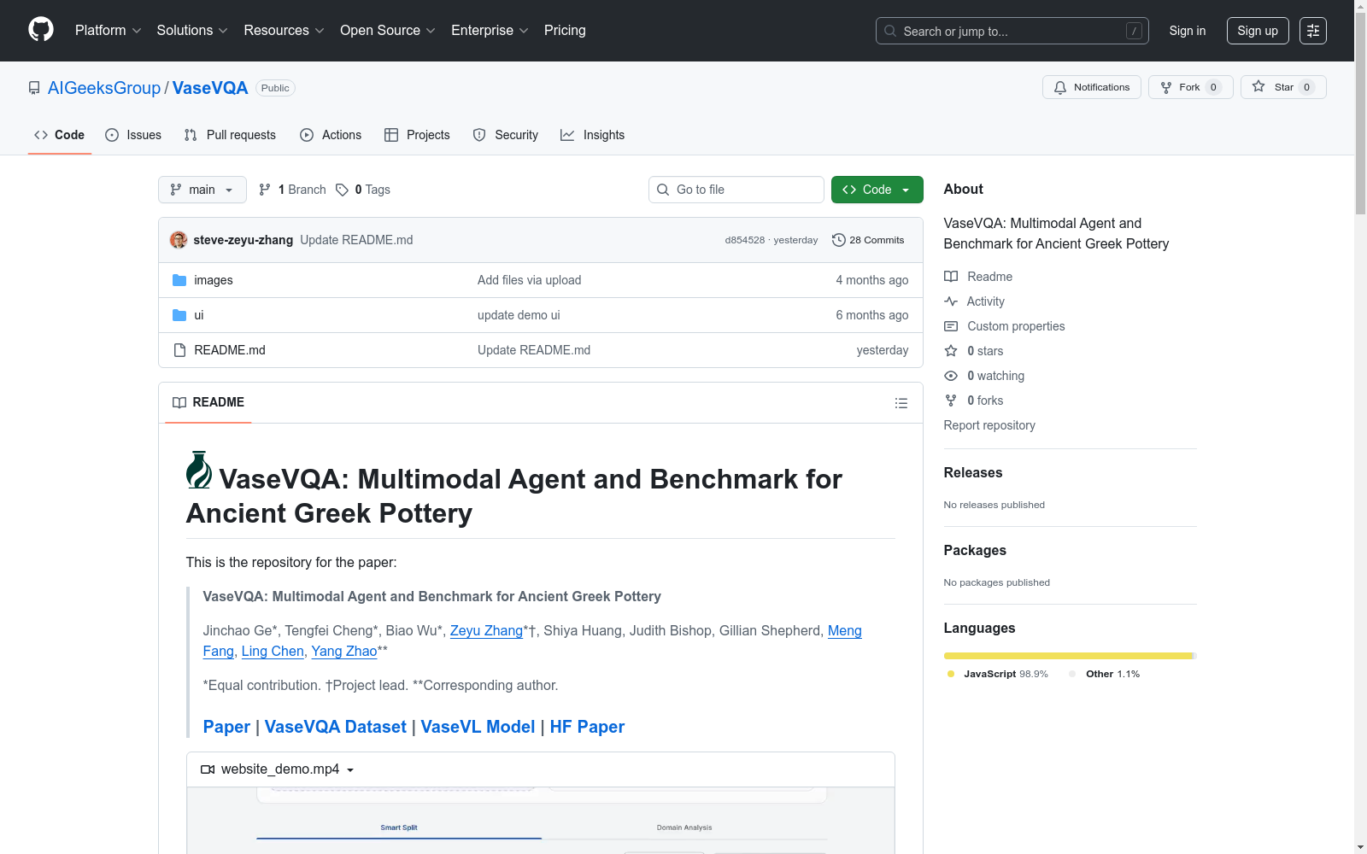Open the README outline list icon
Viewport: 1367px width, 854px height.
[x=901, y=403]
